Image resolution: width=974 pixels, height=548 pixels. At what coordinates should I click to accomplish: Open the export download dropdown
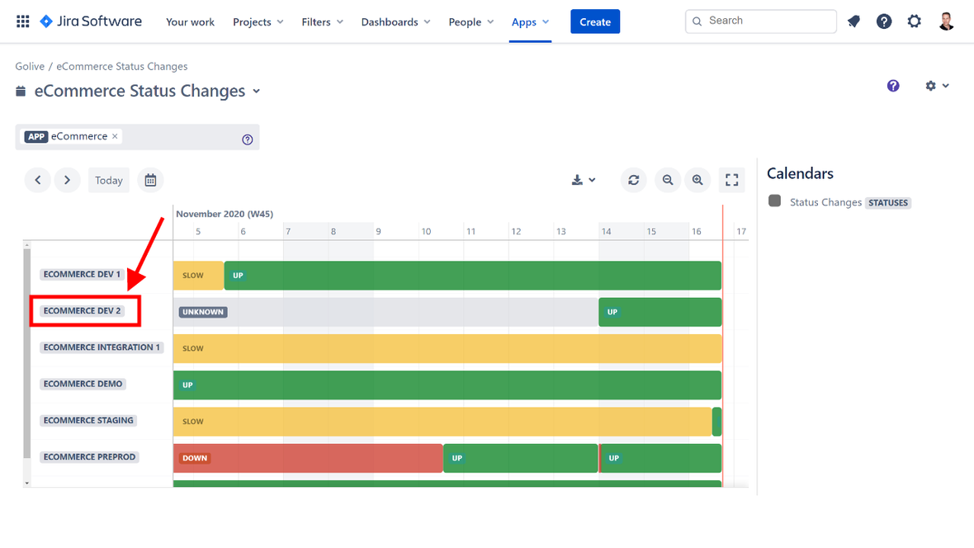tap(583, 180)
